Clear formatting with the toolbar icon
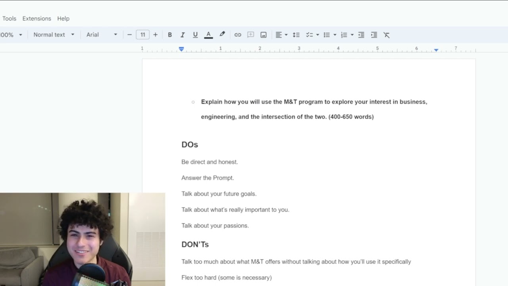 point(387,35)
